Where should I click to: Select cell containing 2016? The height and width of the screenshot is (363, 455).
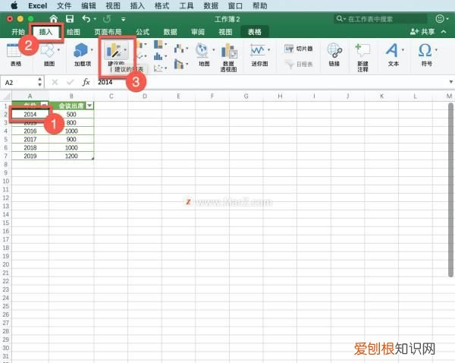point(30,131)
